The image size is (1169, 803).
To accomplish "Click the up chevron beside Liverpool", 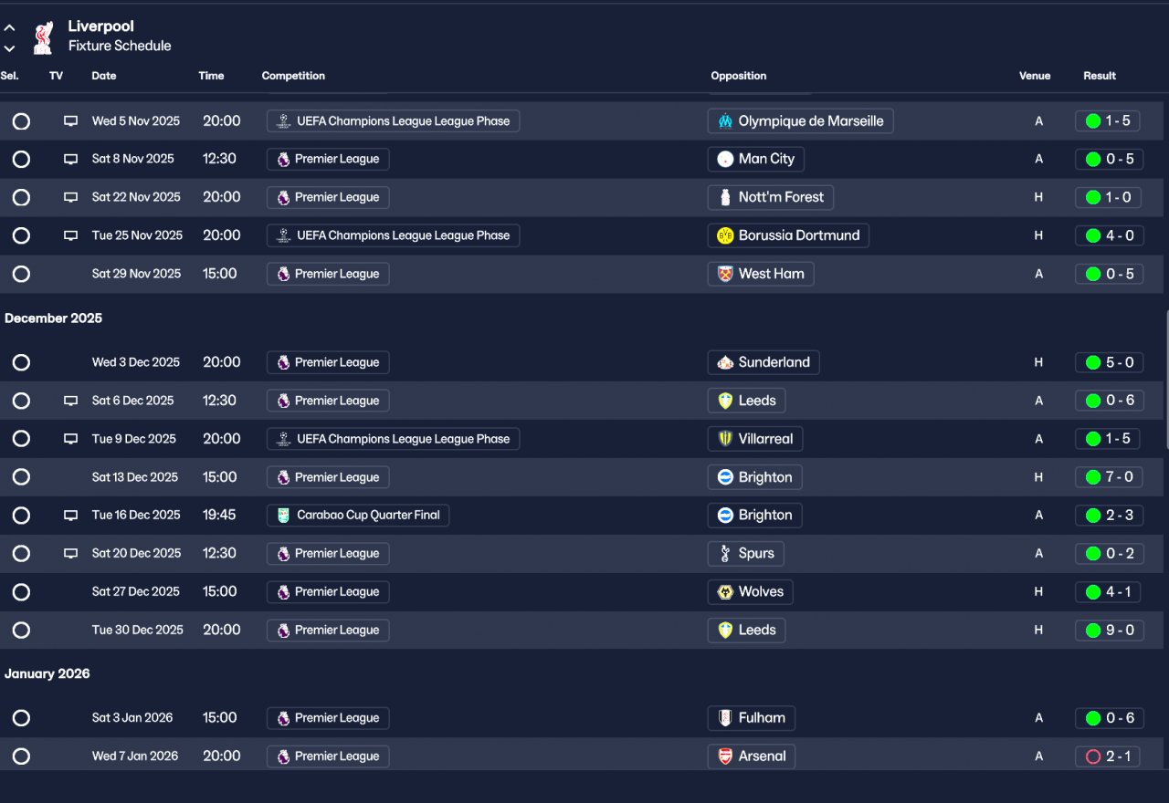I will click(9, 28).
